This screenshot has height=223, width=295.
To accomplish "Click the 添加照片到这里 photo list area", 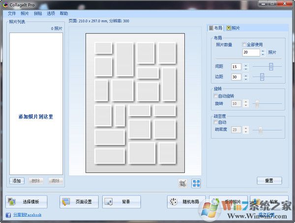I will [x=36, y=103].
